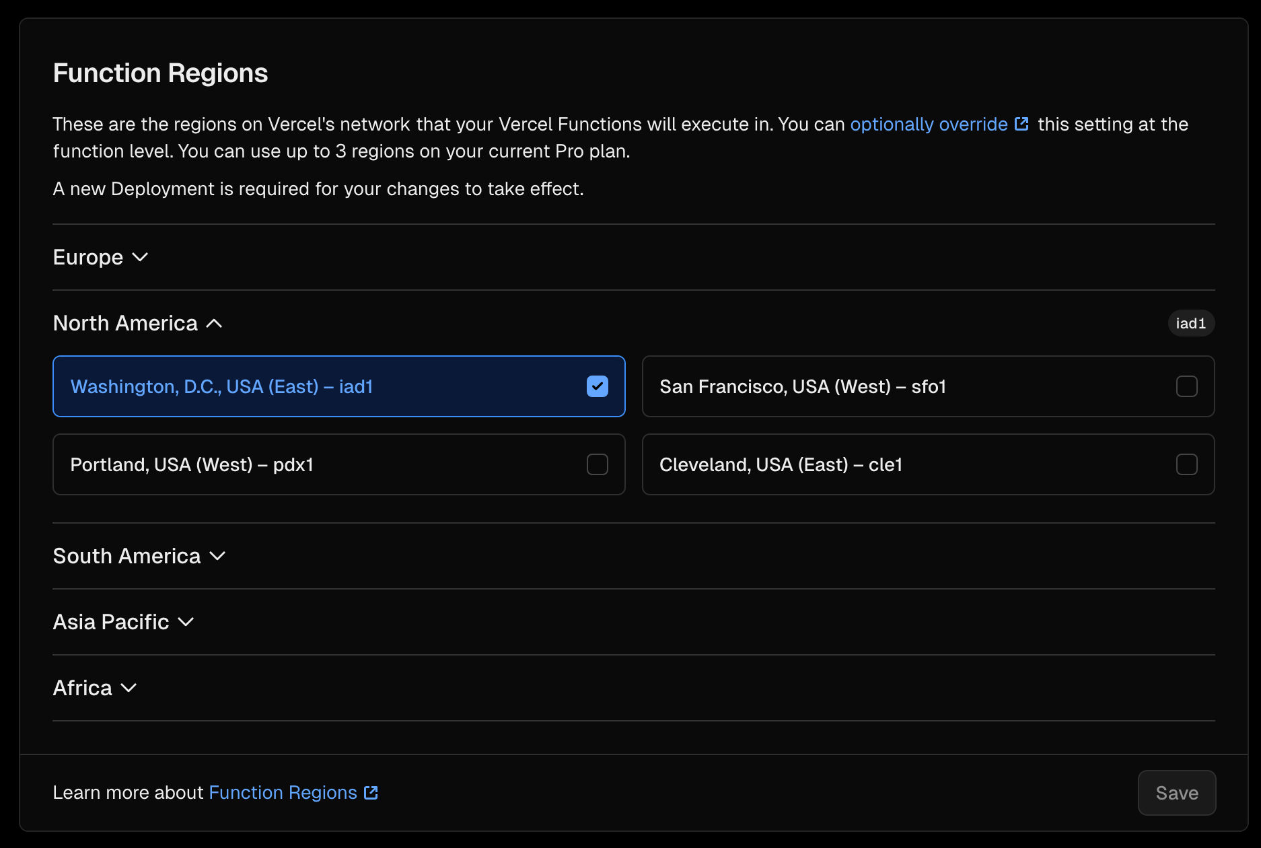Image resolution: width=1261 pixels, height=848 pixels.
Task: Open the Asia Pacific region list
Action: [x=124, y=622]
